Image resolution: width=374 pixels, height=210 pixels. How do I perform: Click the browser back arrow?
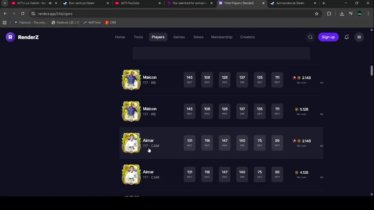pyautogui.click(x=5, y=14)
